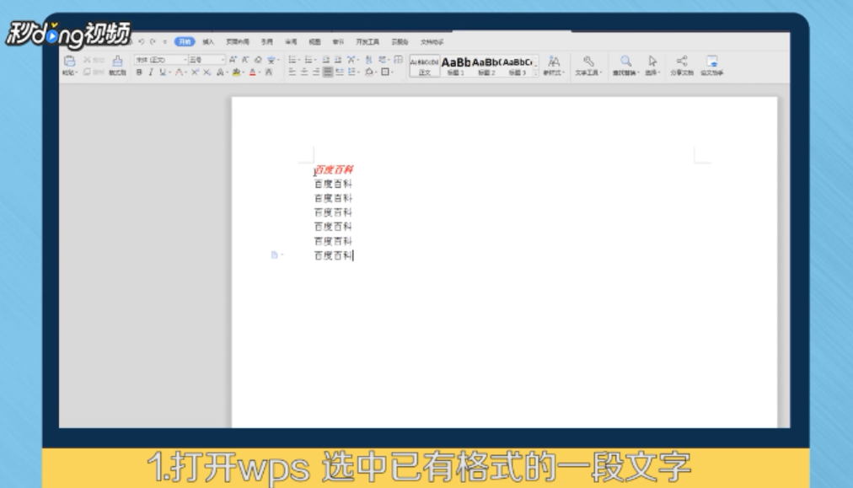
Task: Click the character border icon
Action: (269, 72)
